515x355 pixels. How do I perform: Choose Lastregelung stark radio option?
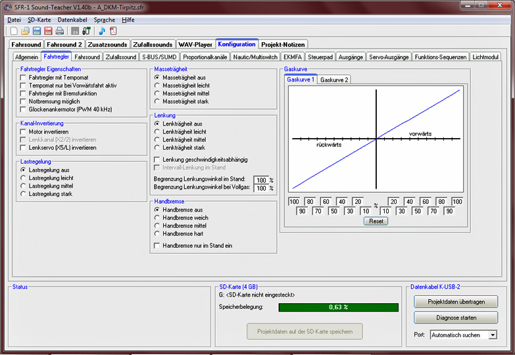(x=24, y=195)
